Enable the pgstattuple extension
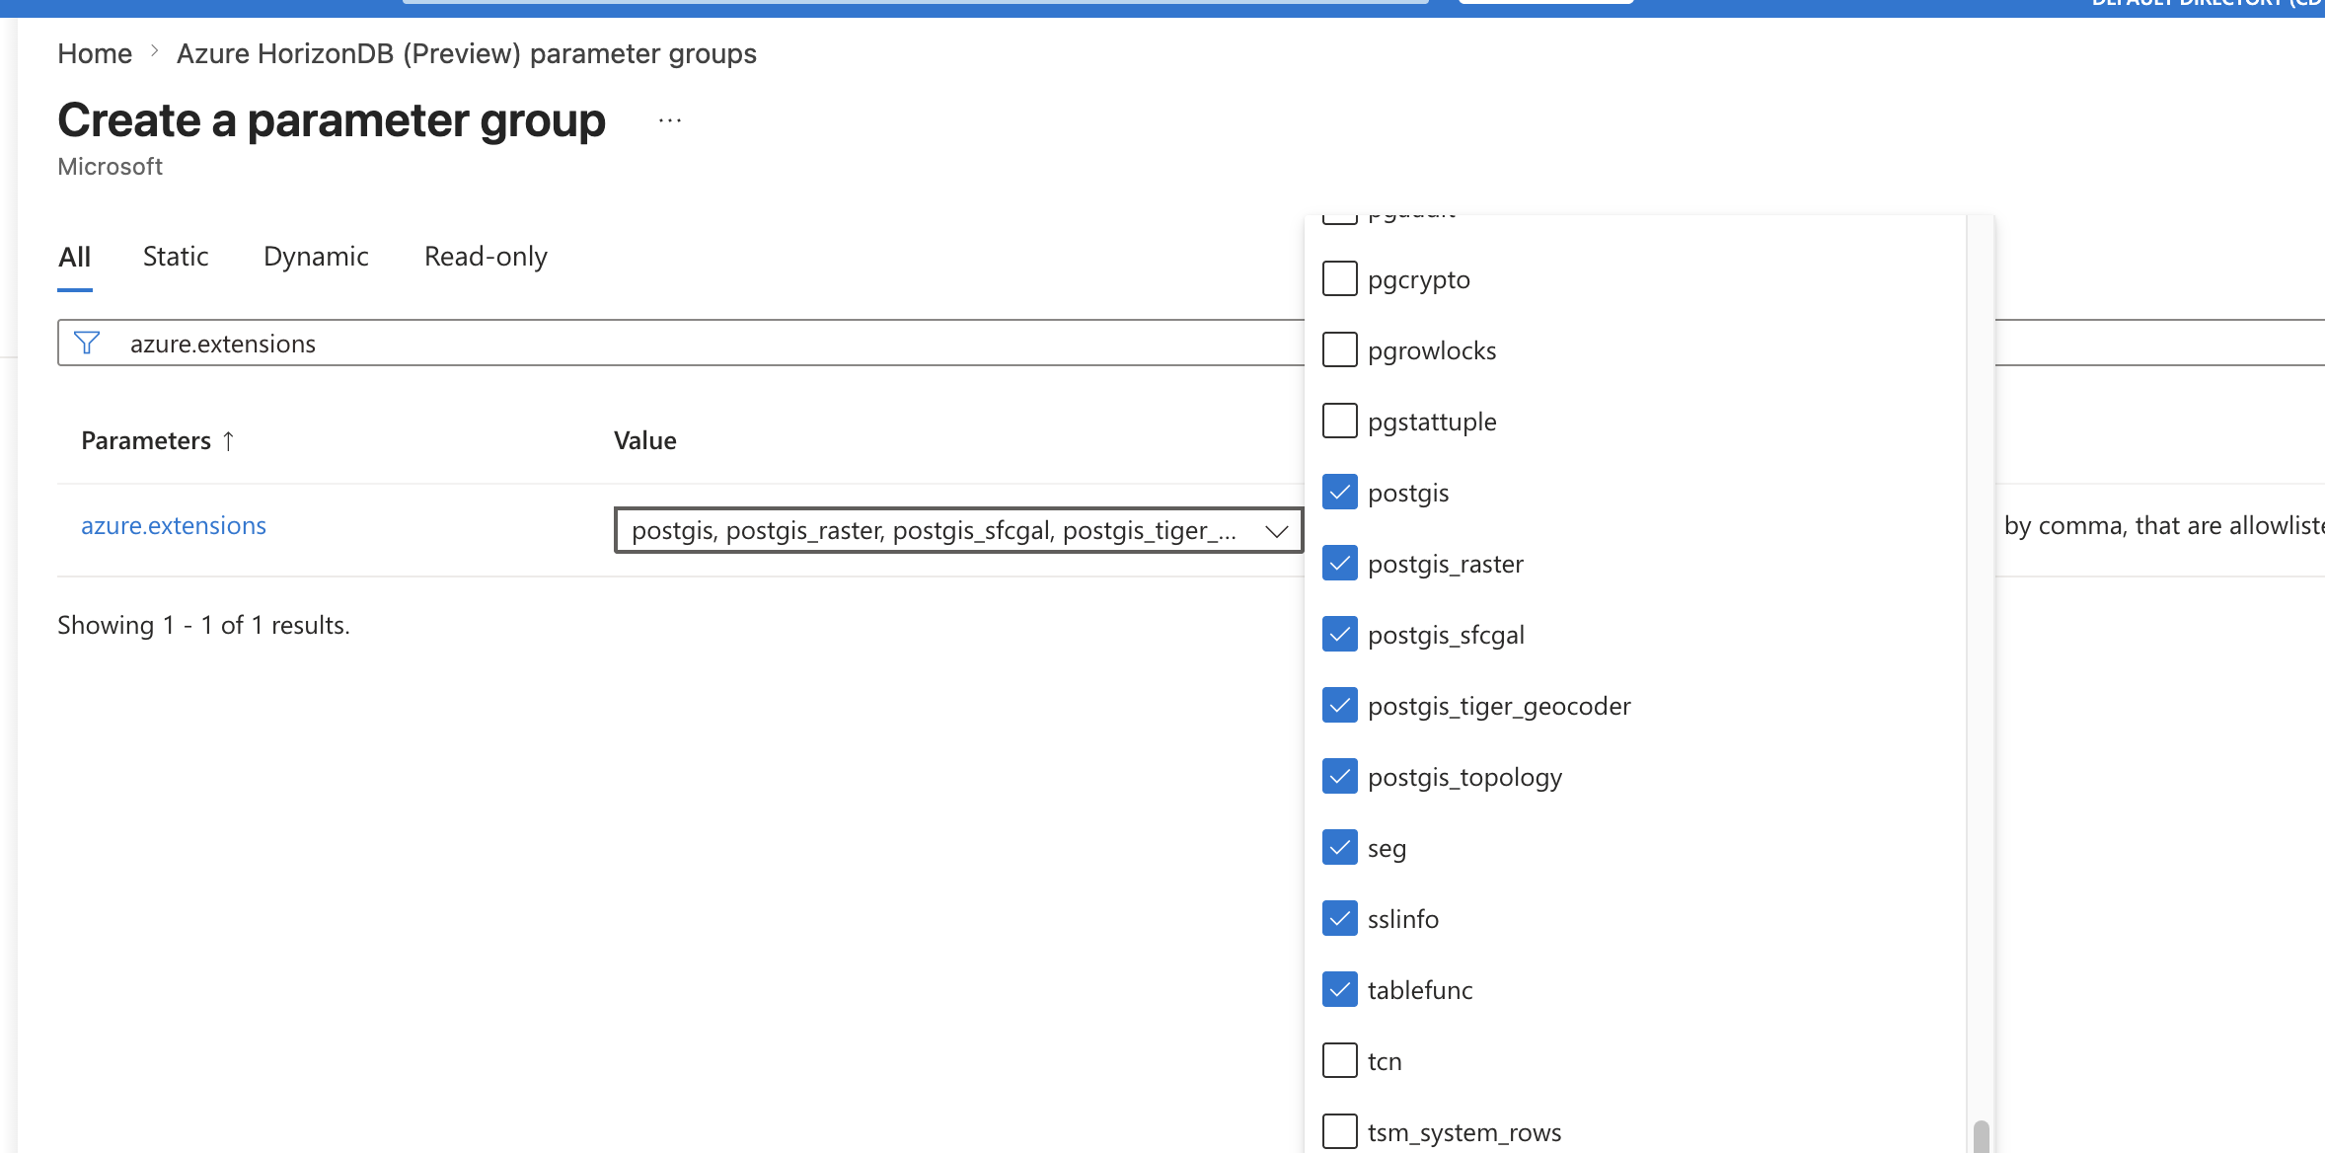This screenshot has height=1153, width=2325. pos(1339,421)
